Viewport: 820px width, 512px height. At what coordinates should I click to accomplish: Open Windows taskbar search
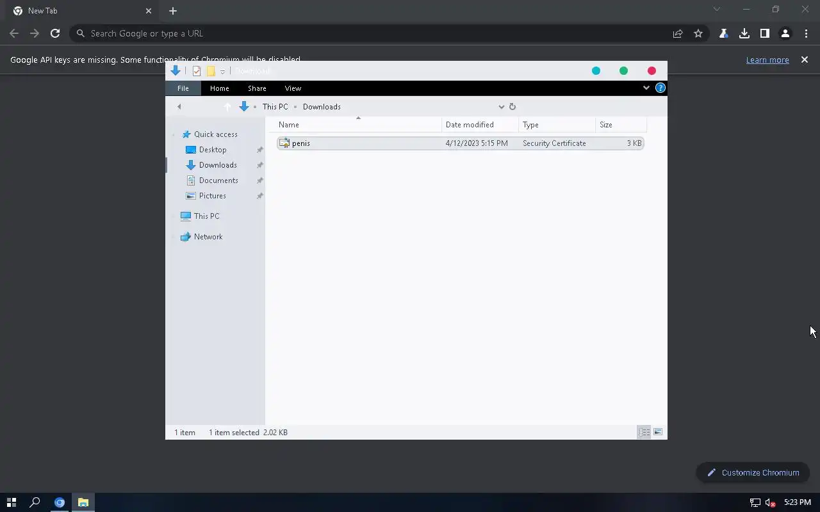coord(35,502)
